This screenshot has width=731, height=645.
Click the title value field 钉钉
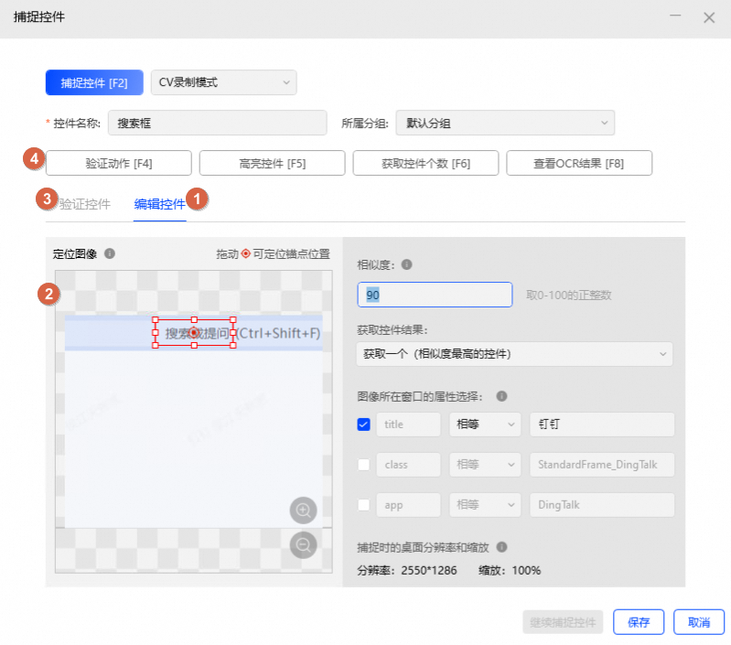[602, 425]
